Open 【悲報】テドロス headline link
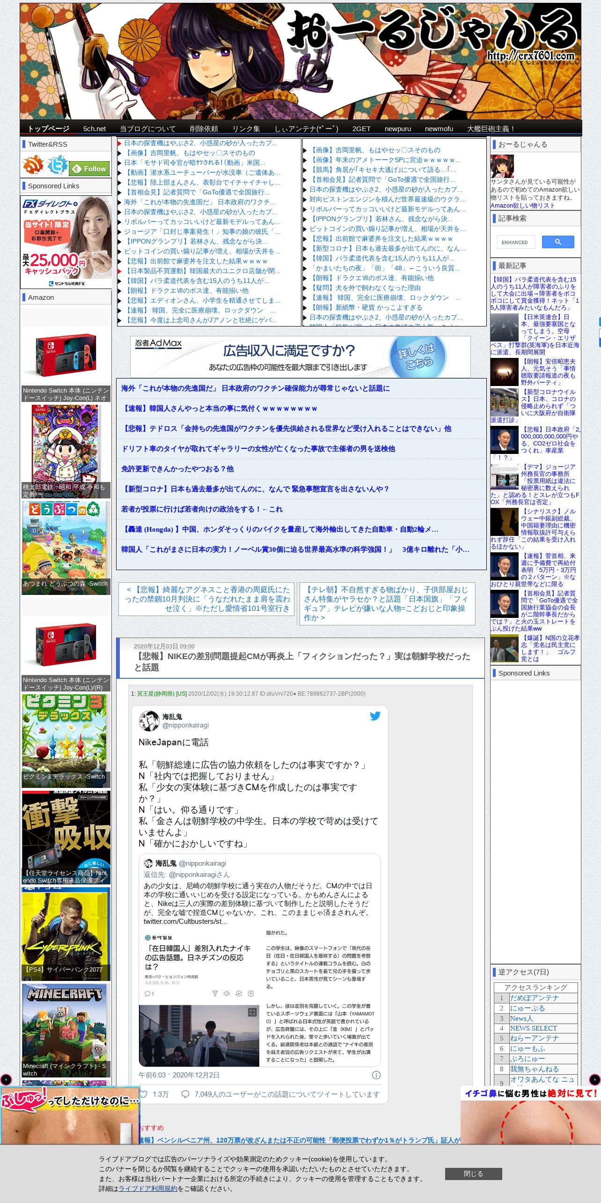Screen dimensions: 601x1203 [x=286, y=429]
